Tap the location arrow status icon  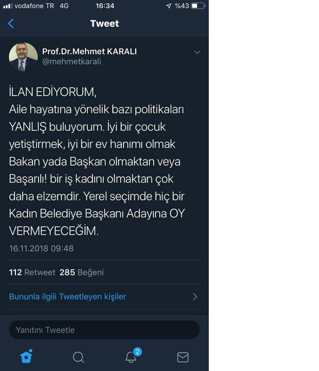tap(169, 6)
